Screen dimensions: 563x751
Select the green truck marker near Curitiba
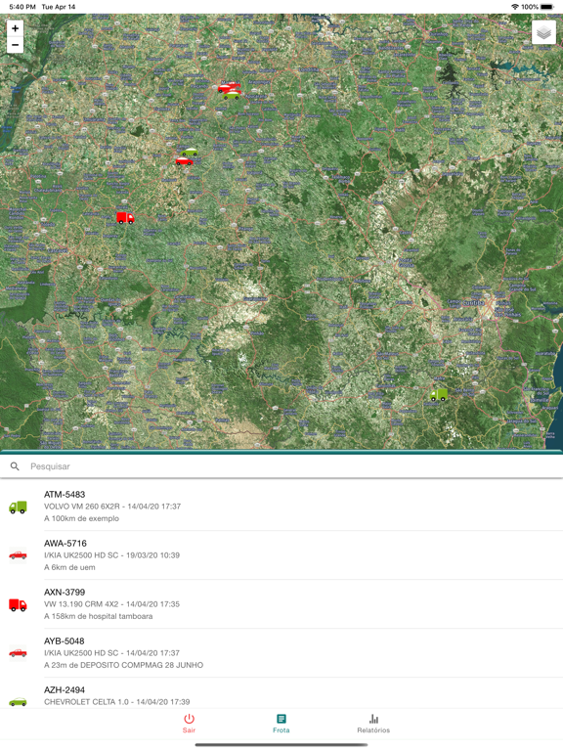point(439,395)
